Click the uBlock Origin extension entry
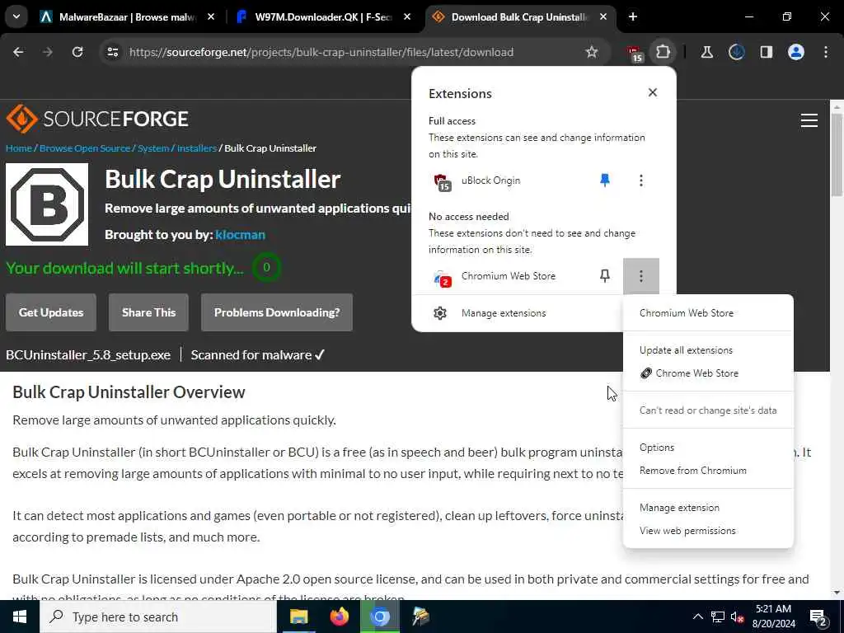Viewport: 844px width, 633px height. tap(490, 181)
